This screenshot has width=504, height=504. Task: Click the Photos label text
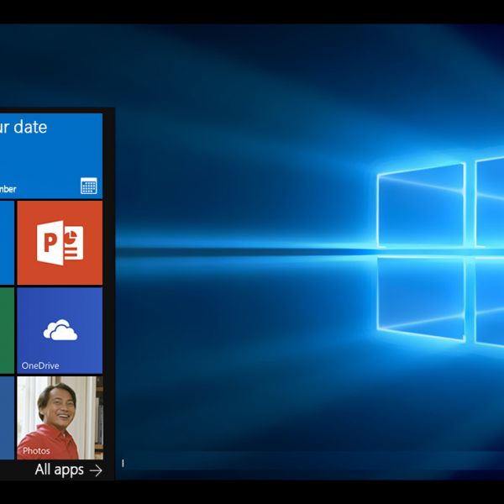point(36,451)
